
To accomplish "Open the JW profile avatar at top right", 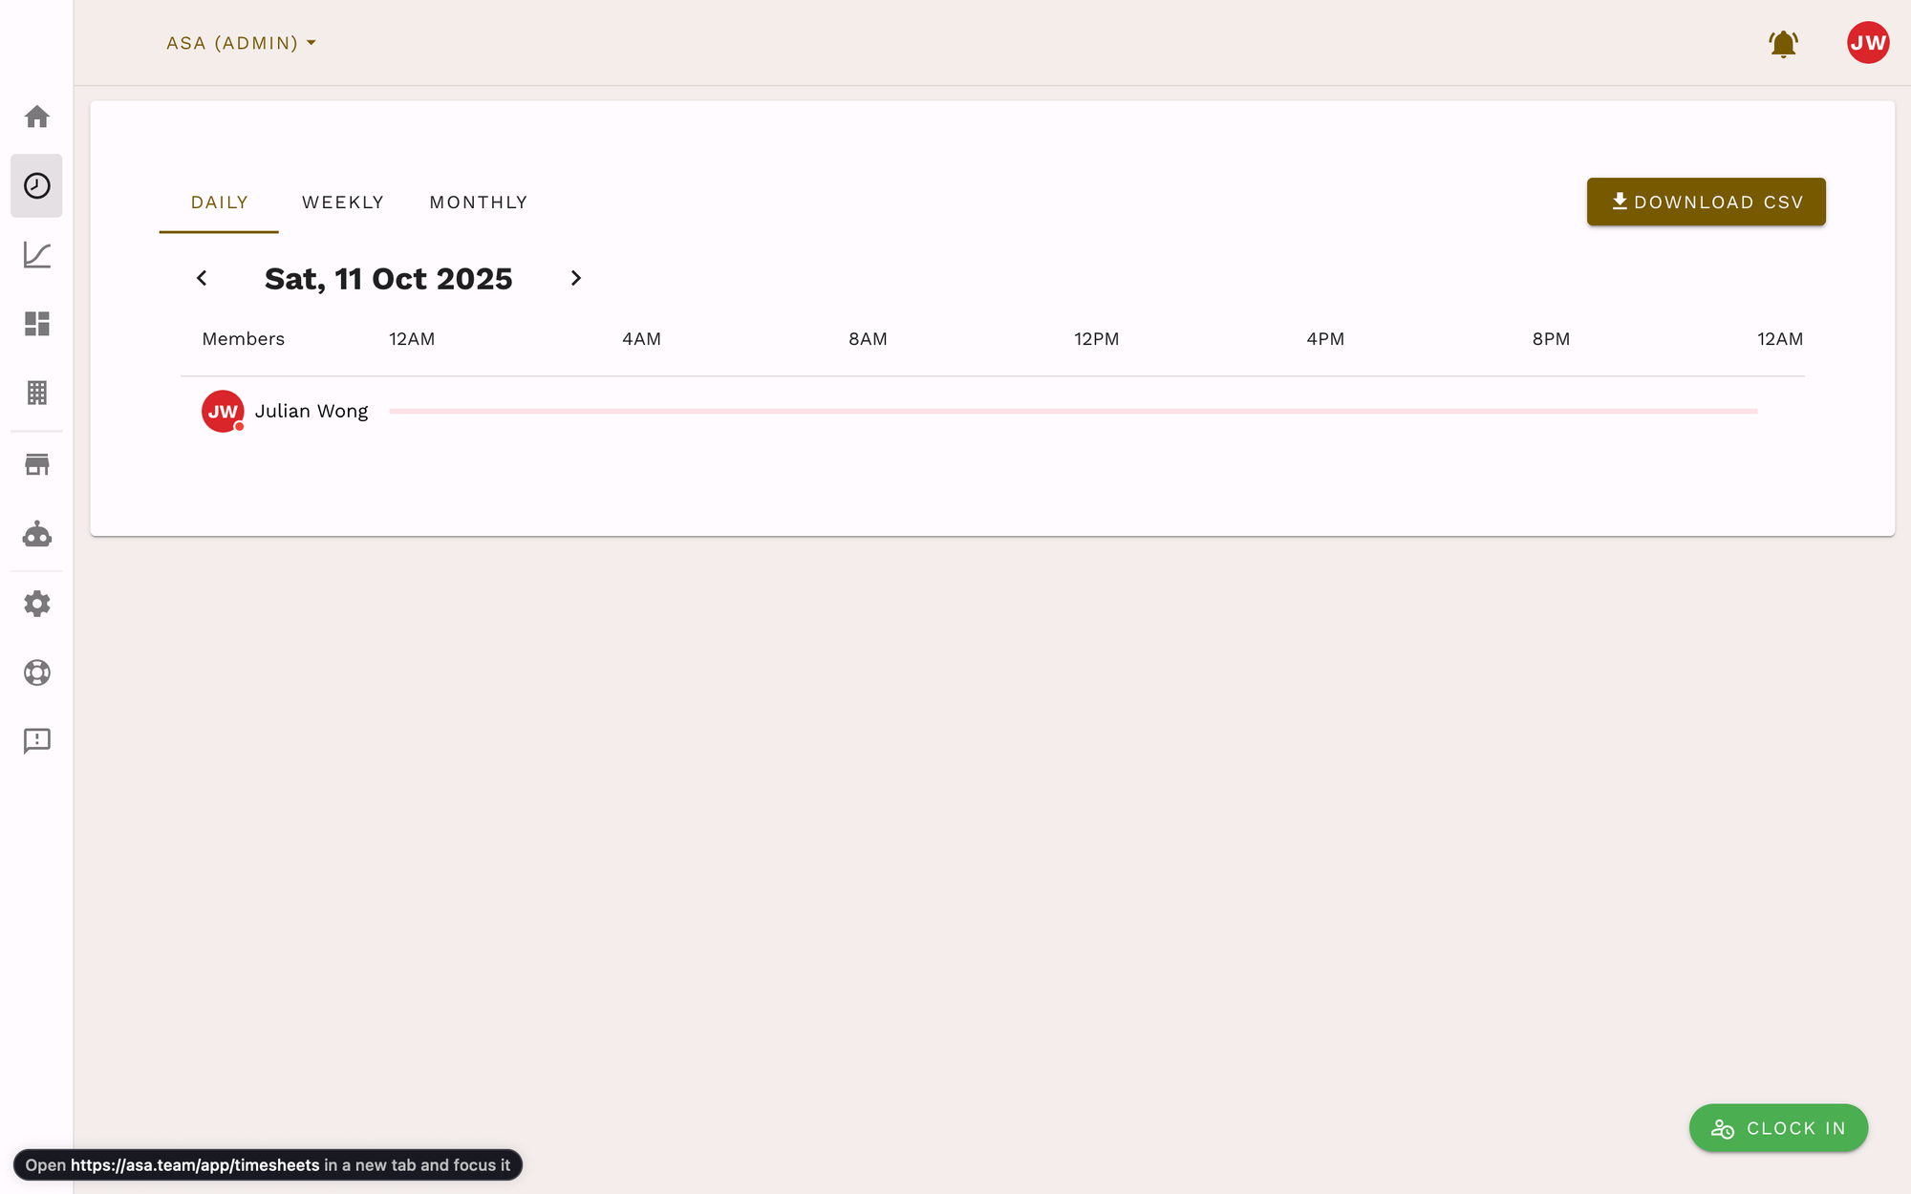I will (x=1867, y=43).
